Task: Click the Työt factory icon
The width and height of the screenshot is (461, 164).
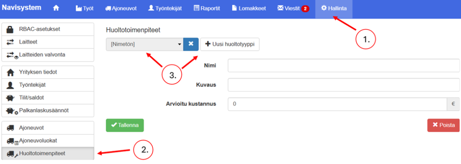Action: tap(79, 9)
